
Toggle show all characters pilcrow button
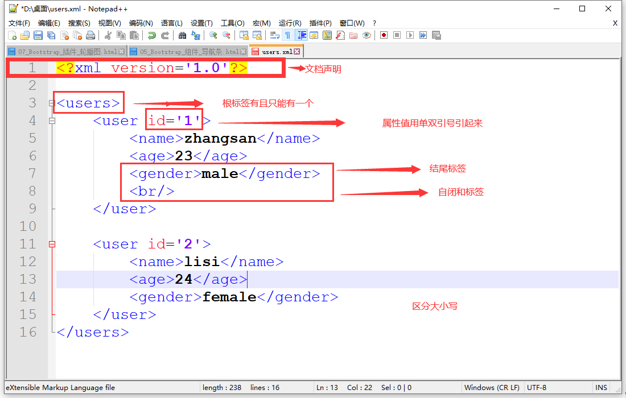(287, 35)
